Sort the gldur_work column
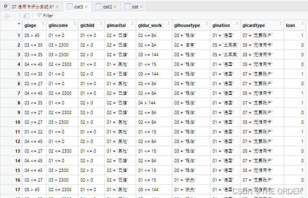 pos(169,24)
